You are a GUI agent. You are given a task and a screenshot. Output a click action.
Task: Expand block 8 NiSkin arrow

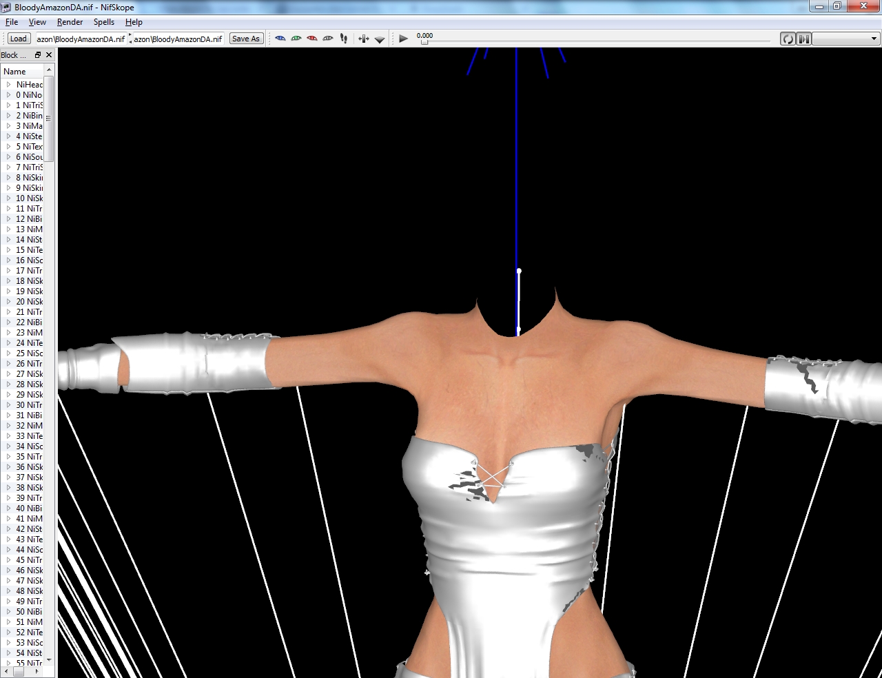9,178
